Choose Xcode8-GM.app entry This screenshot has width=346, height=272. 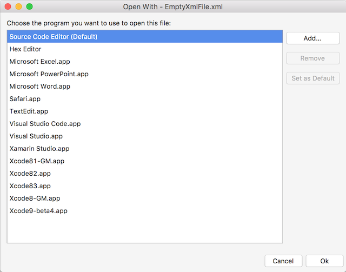[x=145, y=198]
